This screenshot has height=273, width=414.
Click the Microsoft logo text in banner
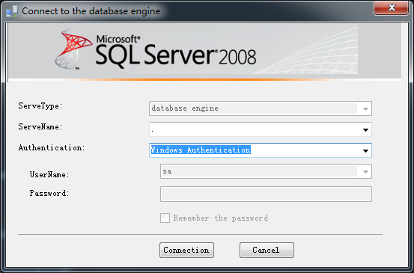[x=118, y=39]
